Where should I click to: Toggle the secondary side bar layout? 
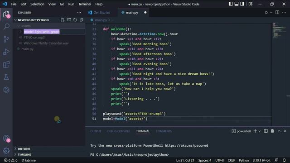[242, 4]
